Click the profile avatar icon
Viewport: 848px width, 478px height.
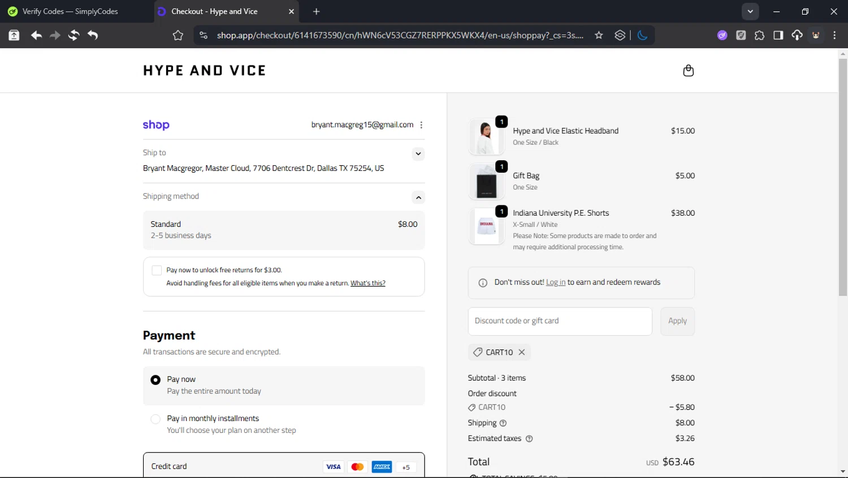[x=816, y=36]
